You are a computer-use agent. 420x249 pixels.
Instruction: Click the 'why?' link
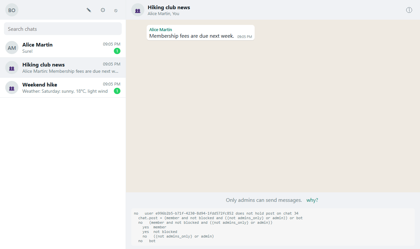[312, 200]
